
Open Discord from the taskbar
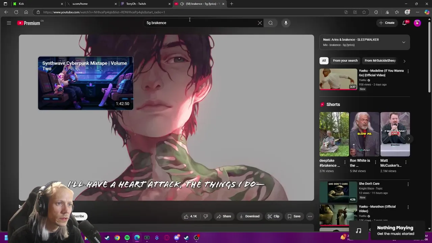pyautogui.click(x=177, y=238)
